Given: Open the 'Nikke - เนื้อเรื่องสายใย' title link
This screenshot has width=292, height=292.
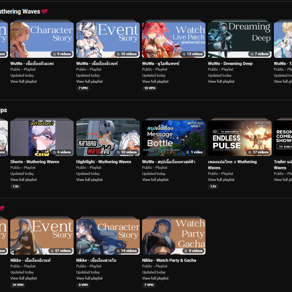Looking at the screenshot, I should pos(96,260).
